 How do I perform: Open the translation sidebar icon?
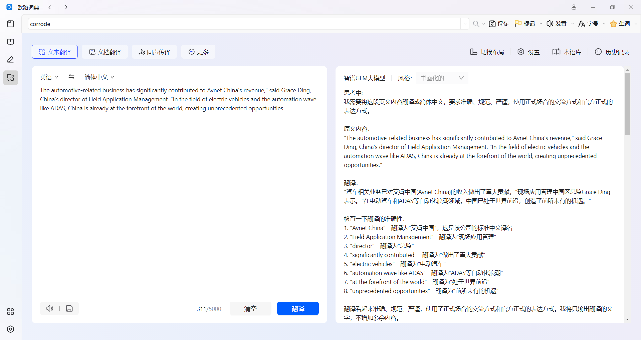click(x=11, y=78)
